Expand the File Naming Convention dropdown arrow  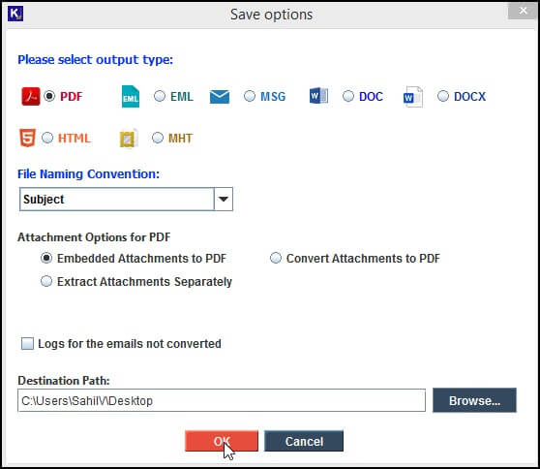(224, 199)
